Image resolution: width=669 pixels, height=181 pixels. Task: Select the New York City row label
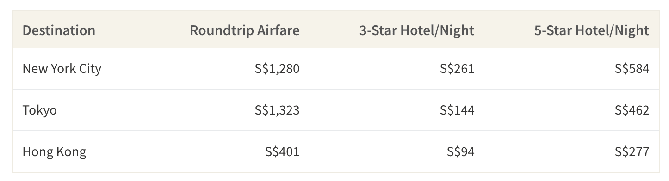click(x=62, y=69)
